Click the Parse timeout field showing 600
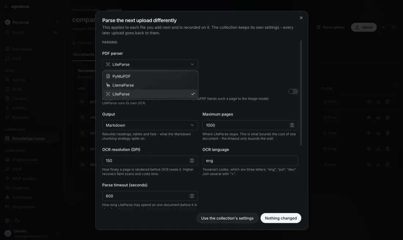Image resolution: width=403 pixels, height=240 pixels. [150, 196]
